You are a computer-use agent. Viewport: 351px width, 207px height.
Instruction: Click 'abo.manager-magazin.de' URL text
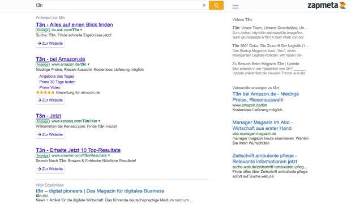point(254,134)
